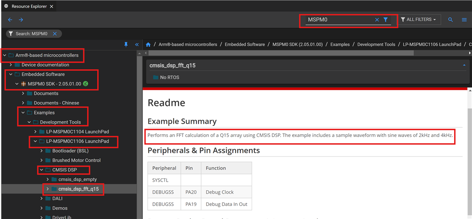Click breadcrumb Arm®-based microcontrollers
This screenshot has height=219, width=472.
[x=188, y=44]
